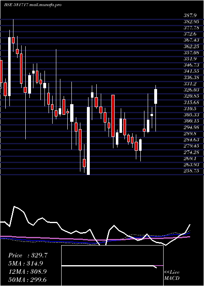Screen dimensions: 204x286
Task: Select the 289.8 price axis label
Action: click(x=190, y=134)
